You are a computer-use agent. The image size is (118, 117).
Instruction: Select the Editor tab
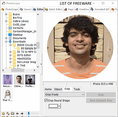pos(38,9)
